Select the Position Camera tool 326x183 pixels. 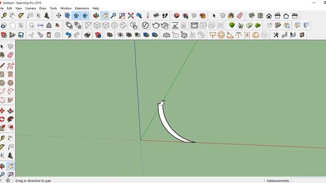(148, 16)
